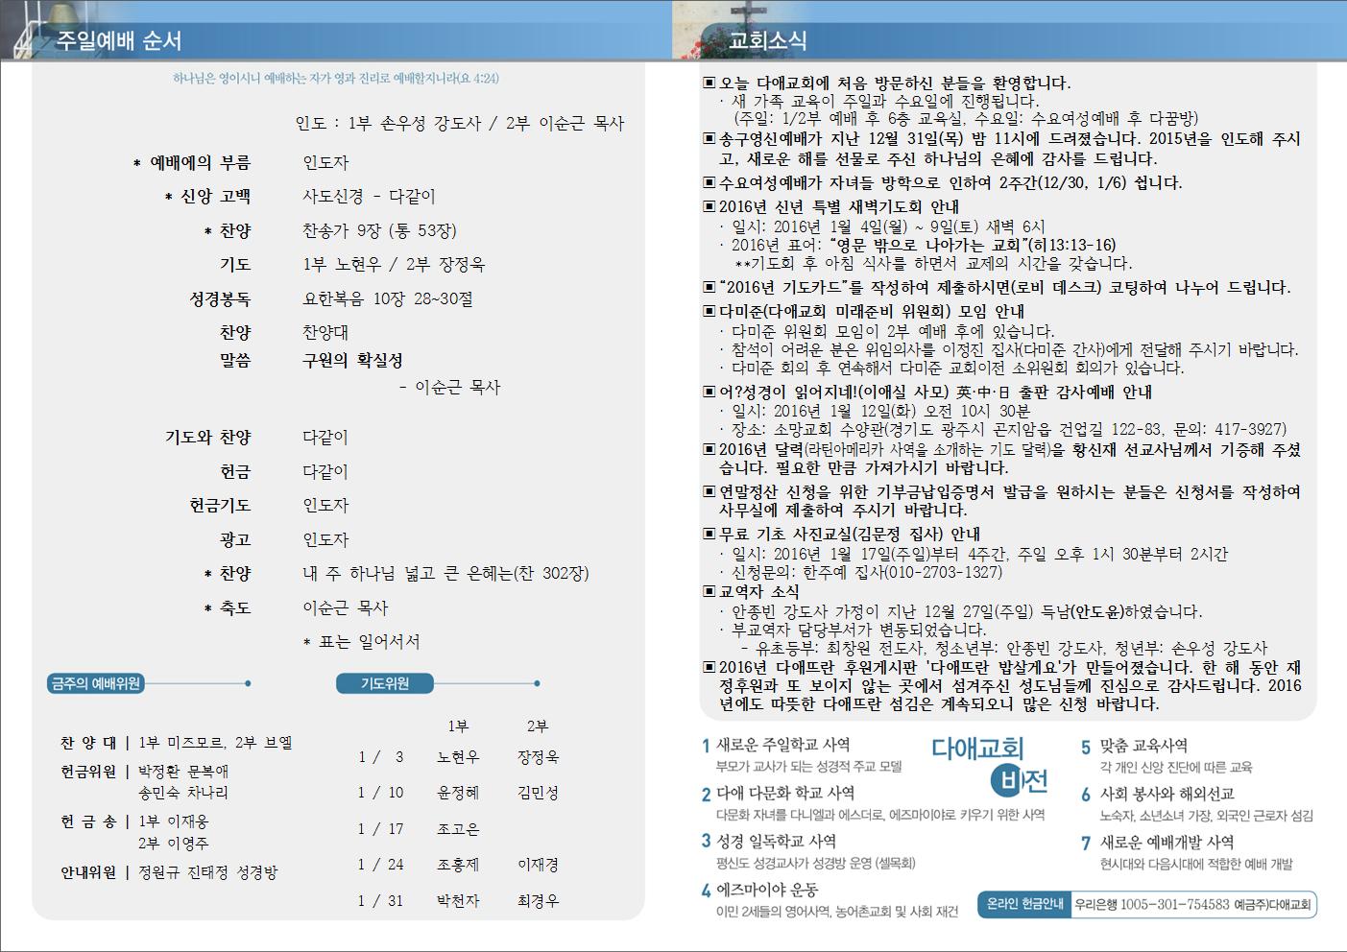The image size is (1347, 952).
Task: Click the bullet box beside 교역자 소식
Action: 710,592
